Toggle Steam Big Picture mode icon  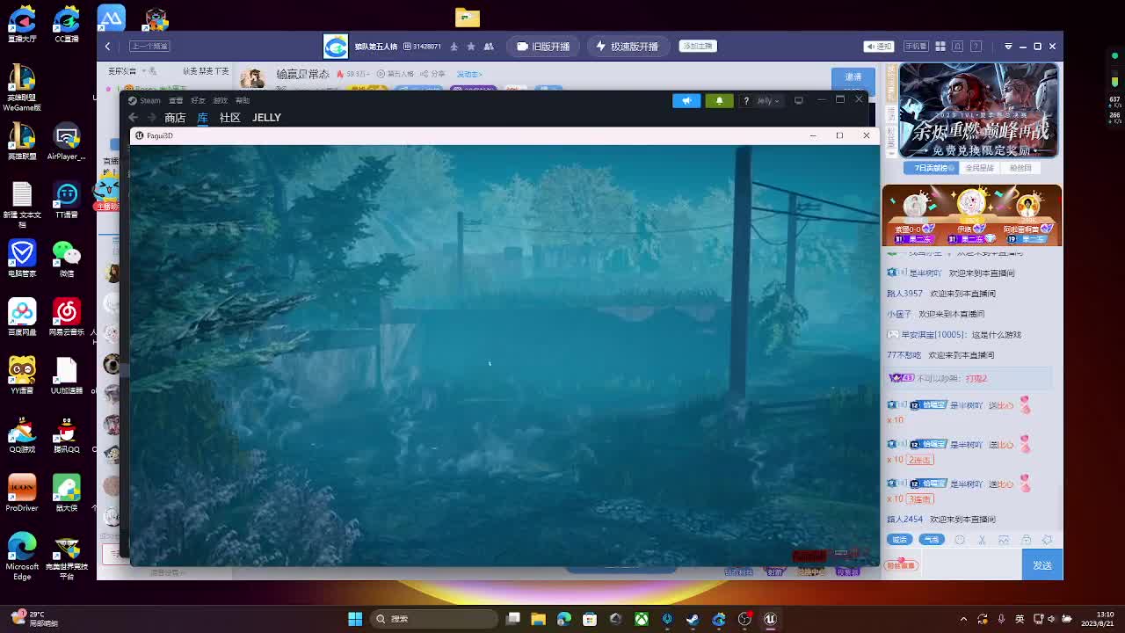tap(799, 100)
